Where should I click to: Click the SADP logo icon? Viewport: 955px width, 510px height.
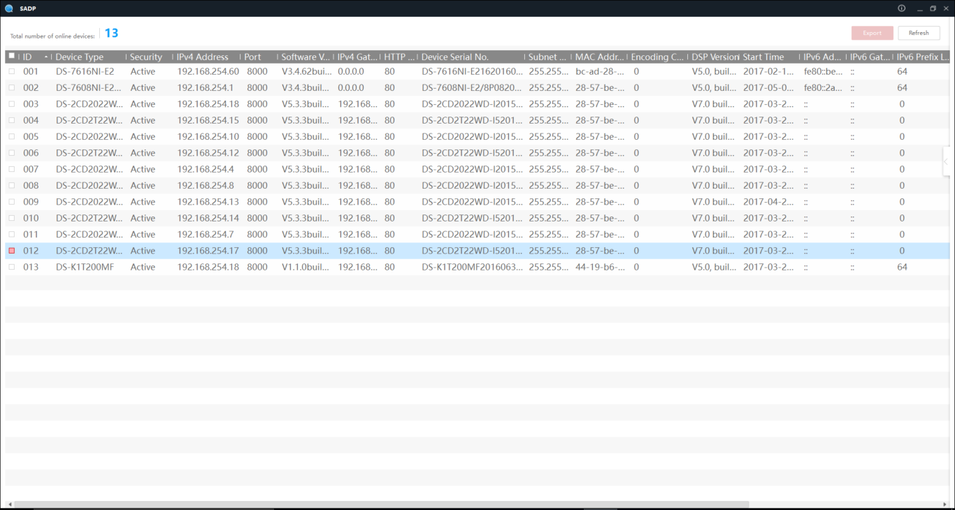click(9, 8)
